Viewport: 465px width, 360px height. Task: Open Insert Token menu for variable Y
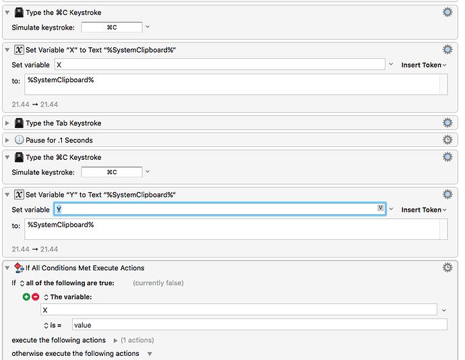tap(423, 210)
